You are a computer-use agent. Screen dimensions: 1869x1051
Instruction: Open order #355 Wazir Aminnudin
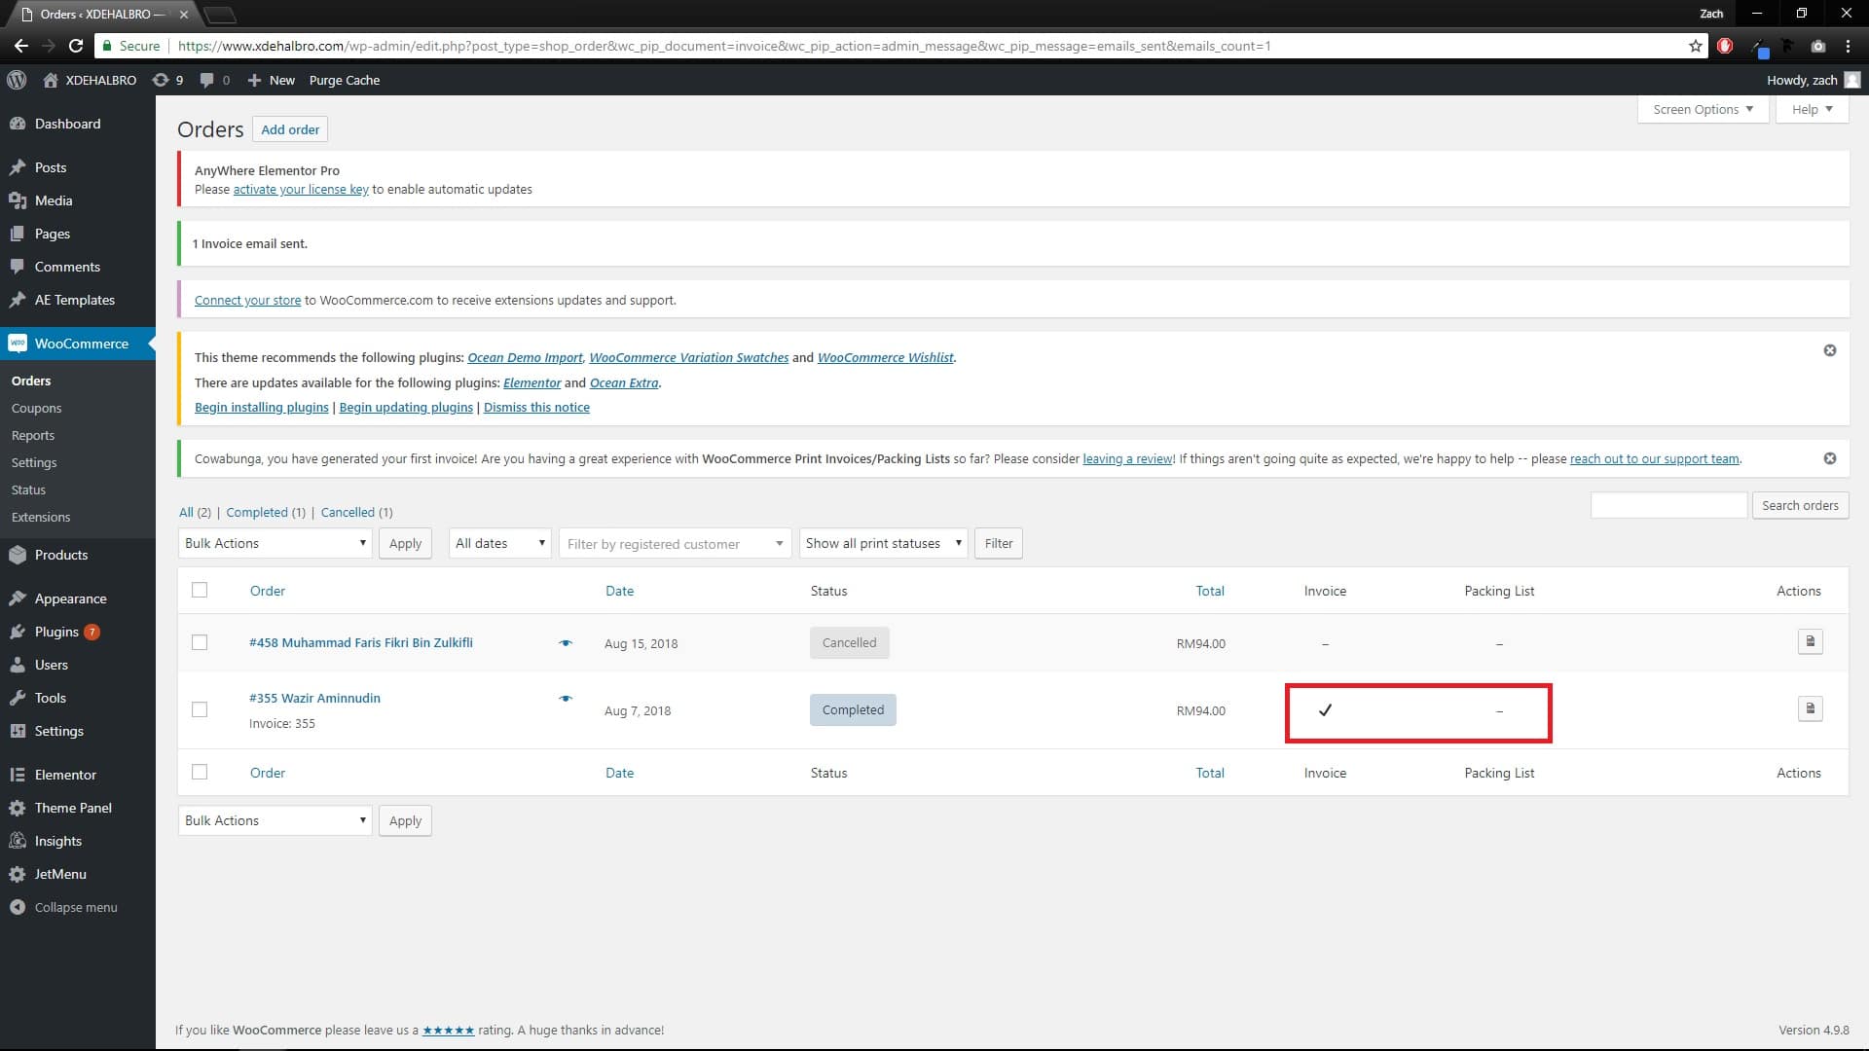(x=314, y=698)
